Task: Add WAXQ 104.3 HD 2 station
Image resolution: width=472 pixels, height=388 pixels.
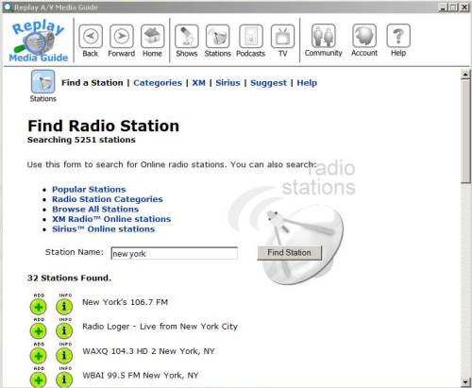Action: [x=39, y=356]
